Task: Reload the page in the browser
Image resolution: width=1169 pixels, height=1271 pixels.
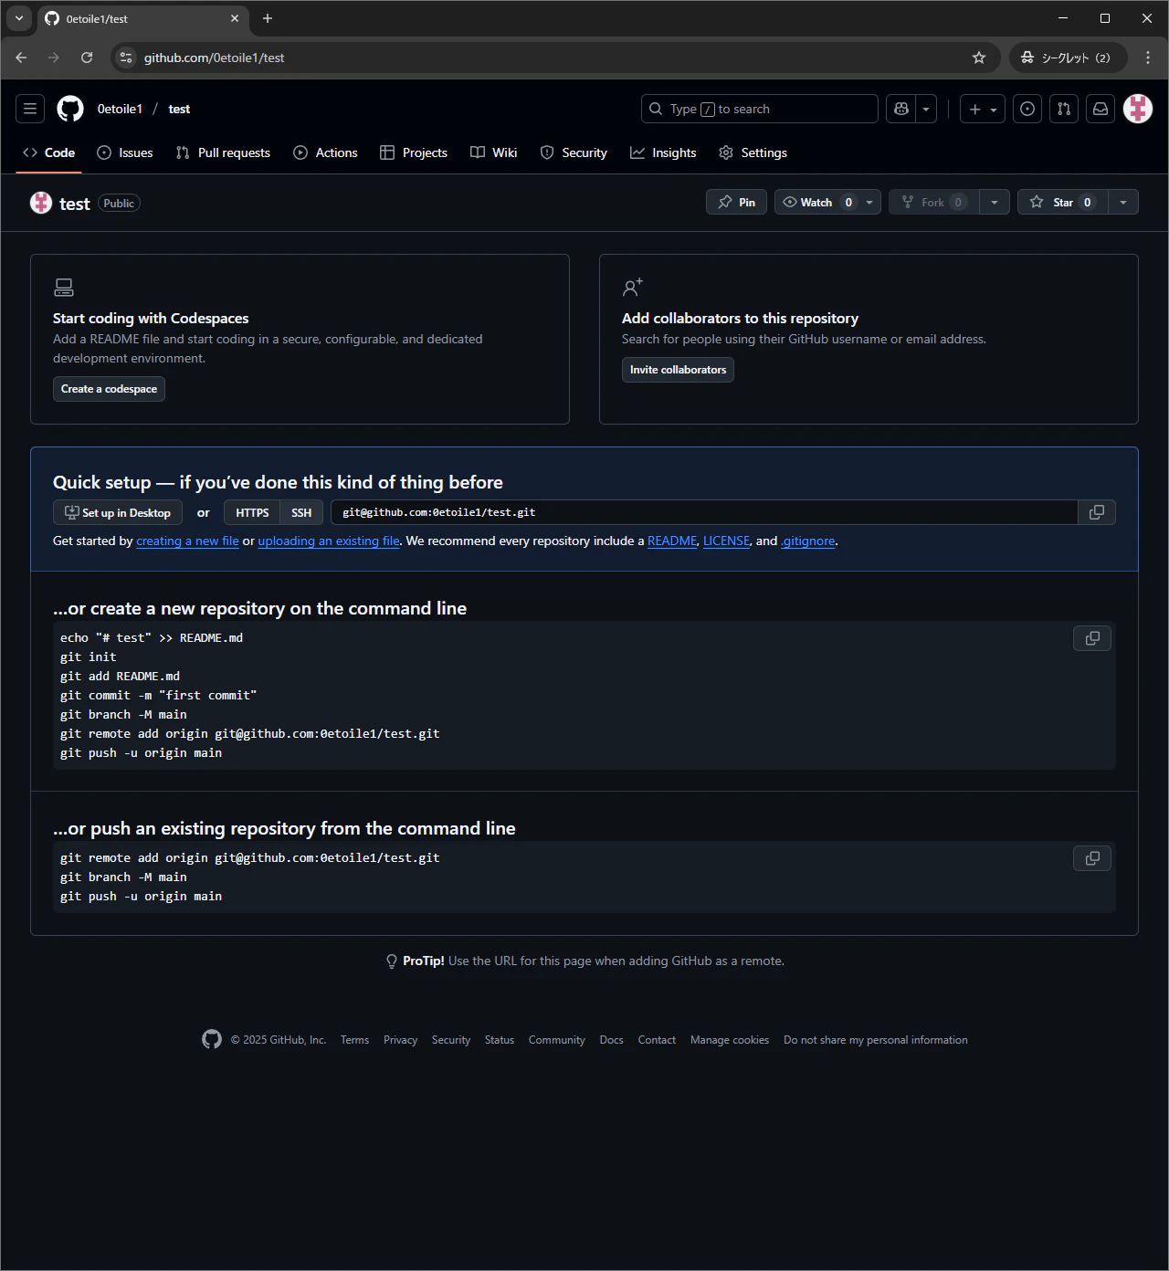Action: [87, 58]
